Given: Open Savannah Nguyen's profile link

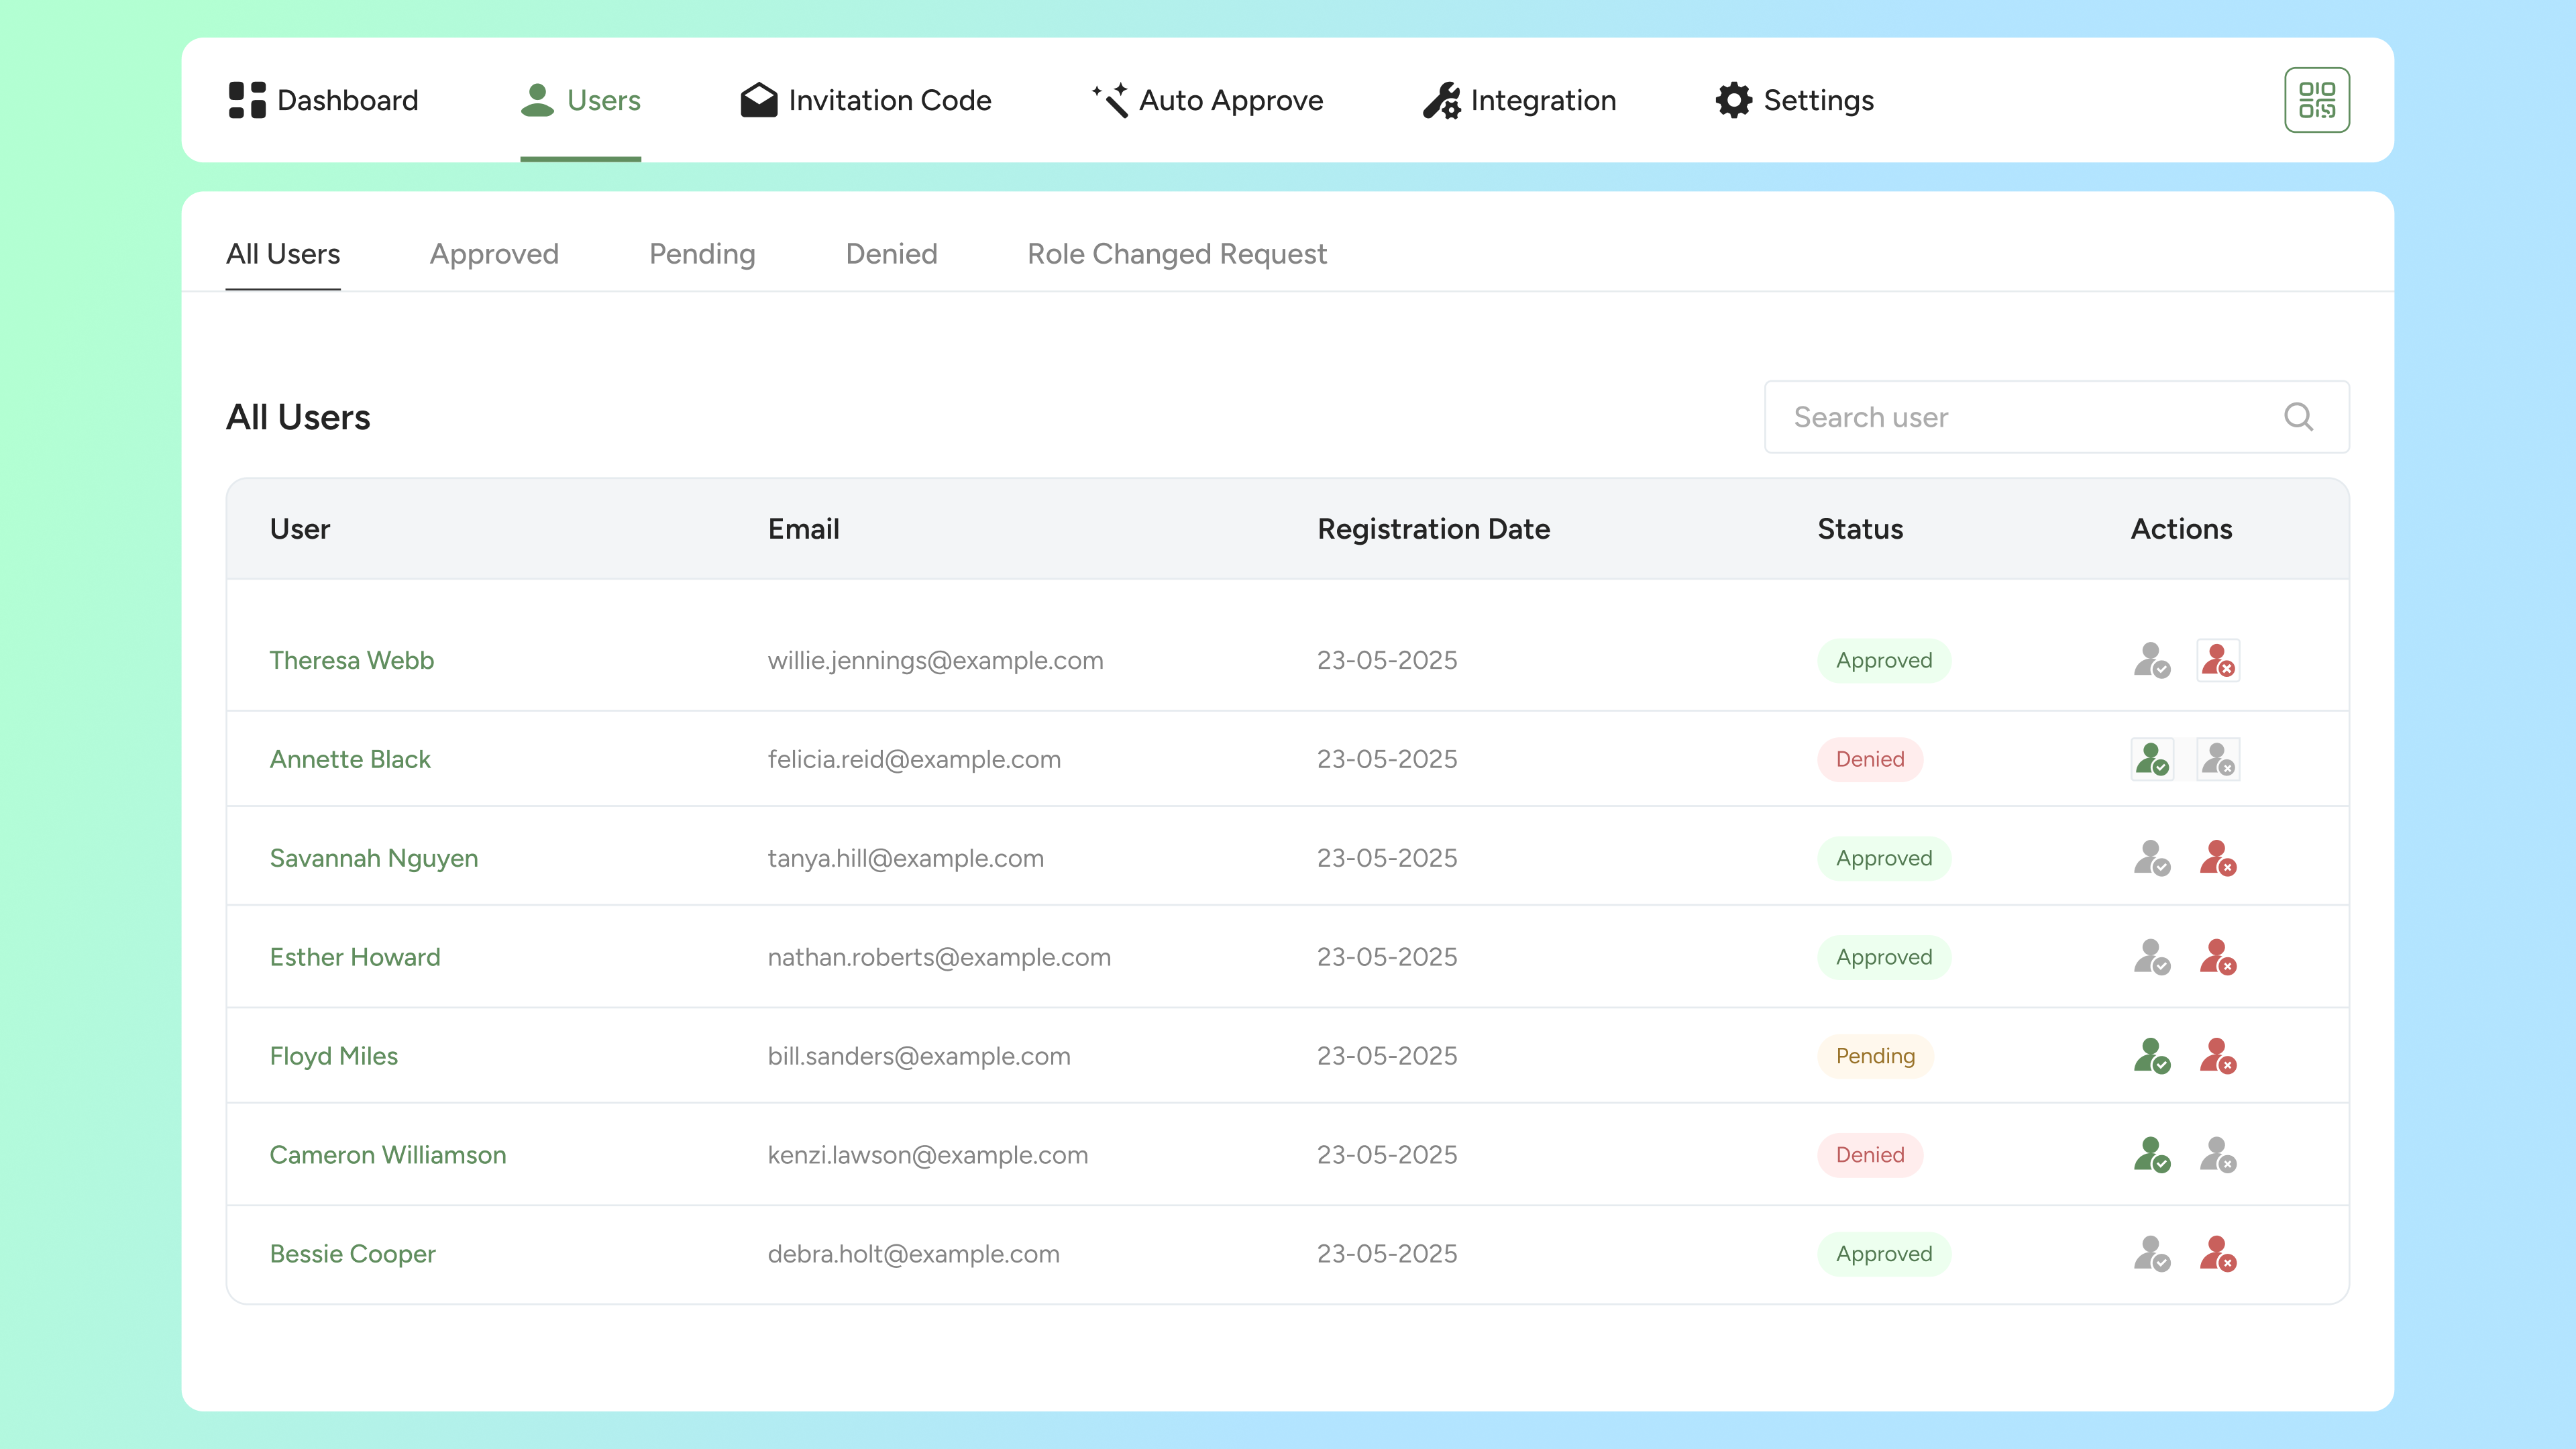Looking at the screenshot, I should [x=374, y=858].
